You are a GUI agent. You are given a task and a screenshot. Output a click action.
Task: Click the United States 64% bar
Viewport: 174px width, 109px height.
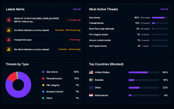pos(144,72)
